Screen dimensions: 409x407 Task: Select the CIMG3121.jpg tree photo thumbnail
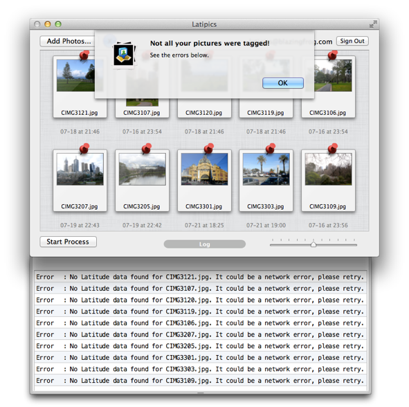[75, 75]
